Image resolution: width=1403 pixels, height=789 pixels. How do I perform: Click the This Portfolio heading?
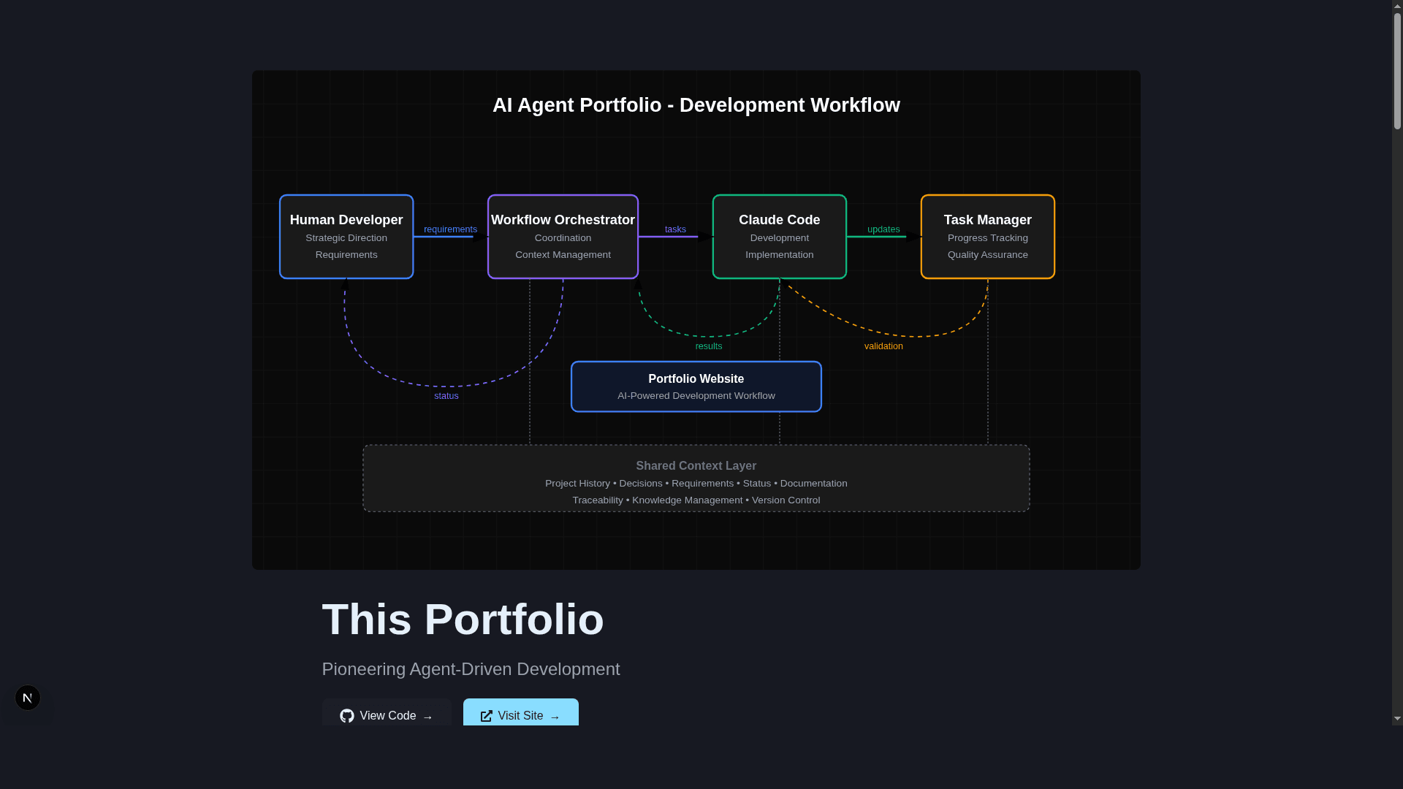pyautogui.click(x=463, y=619)
